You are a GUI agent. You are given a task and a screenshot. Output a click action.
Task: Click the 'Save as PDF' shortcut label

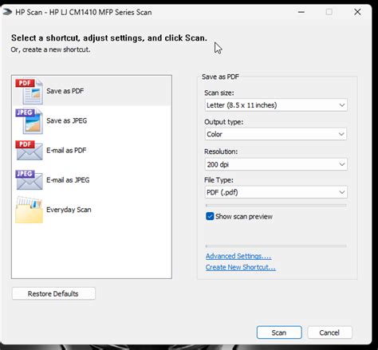point(65,91)
